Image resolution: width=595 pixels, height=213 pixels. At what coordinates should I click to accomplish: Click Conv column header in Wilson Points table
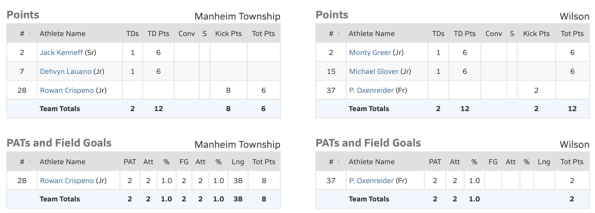coord(493,34)
